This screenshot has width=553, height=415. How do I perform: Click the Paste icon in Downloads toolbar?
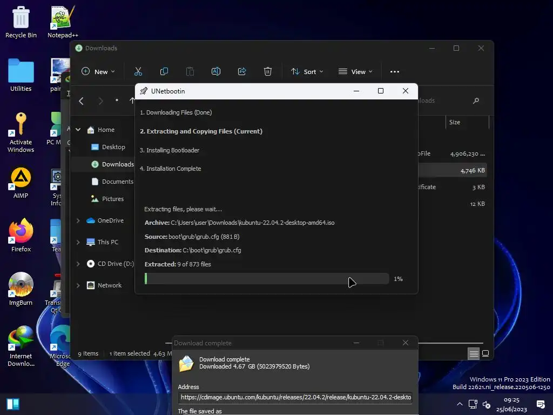[x=190, y=72]
